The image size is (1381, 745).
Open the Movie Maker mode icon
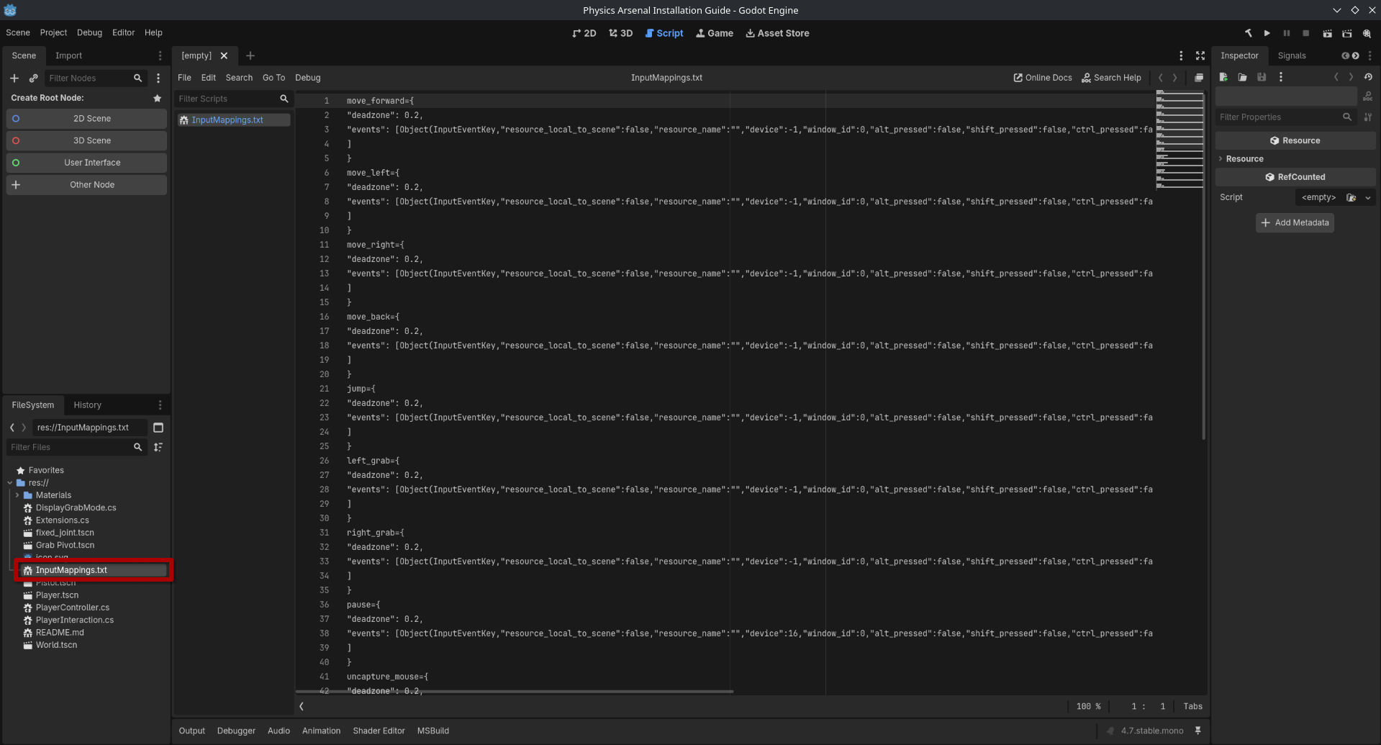click(1367, 33)
